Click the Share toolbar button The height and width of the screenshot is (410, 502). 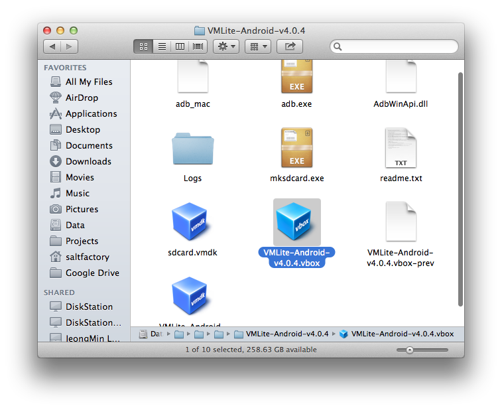click(290, 46)
